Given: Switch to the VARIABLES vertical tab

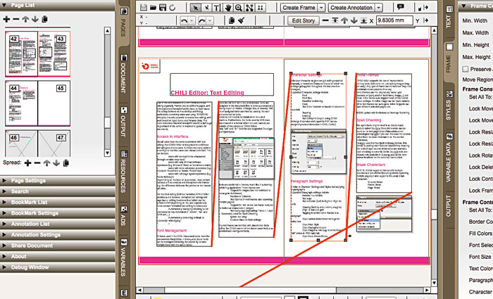Looking at the screenshot, I should [123, 258].
